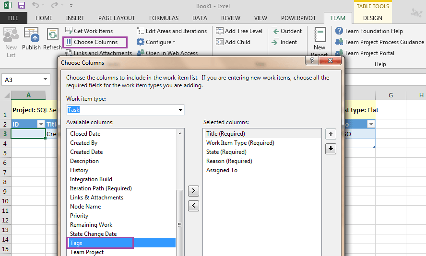Select Tags in Available columns

click(x=76, y=243)
